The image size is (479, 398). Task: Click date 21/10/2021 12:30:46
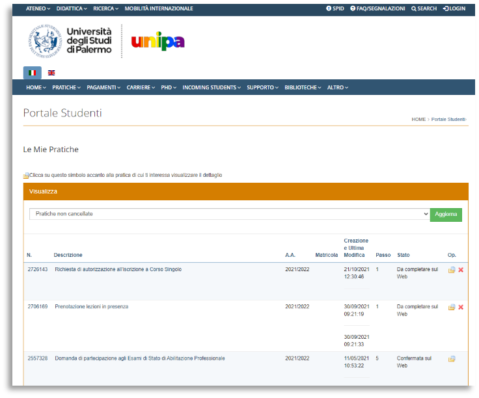coord(357,273)
